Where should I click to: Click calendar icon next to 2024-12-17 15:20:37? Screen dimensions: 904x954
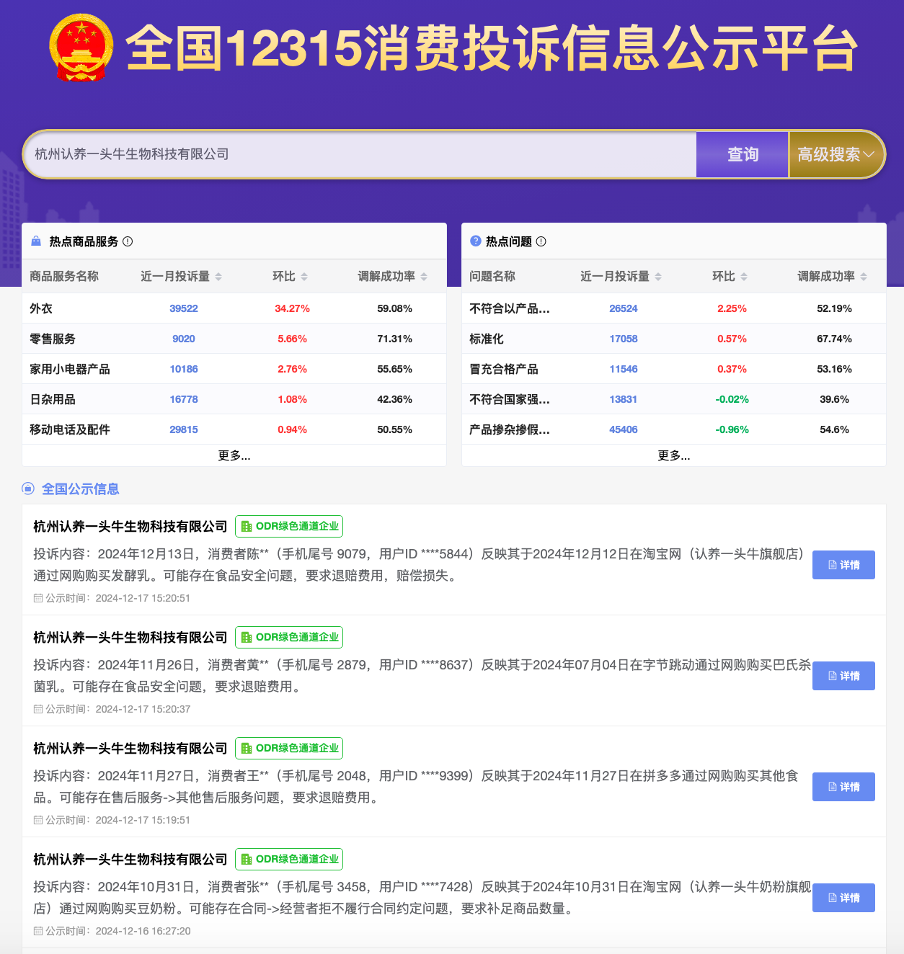click(38, 709)
